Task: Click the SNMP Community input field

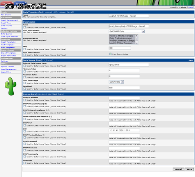Action: tap(124, 155)
